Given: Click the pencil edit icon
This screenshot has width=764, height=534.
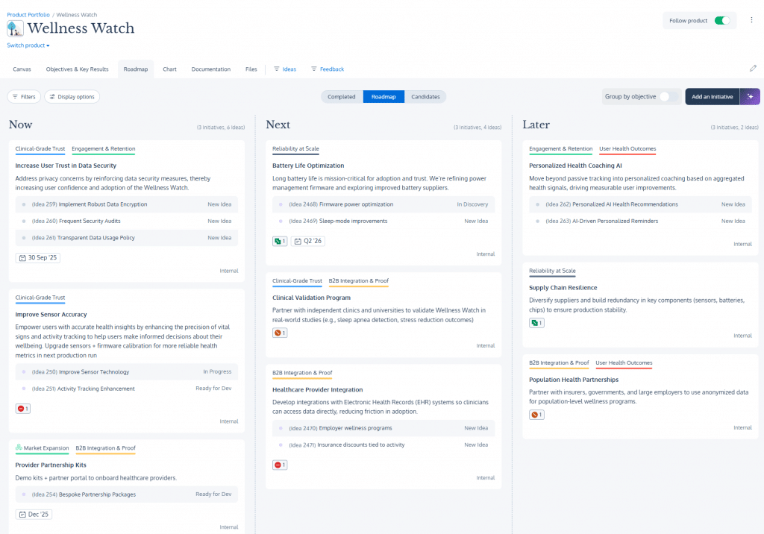Looking at the screenshot, I should 753,68.
